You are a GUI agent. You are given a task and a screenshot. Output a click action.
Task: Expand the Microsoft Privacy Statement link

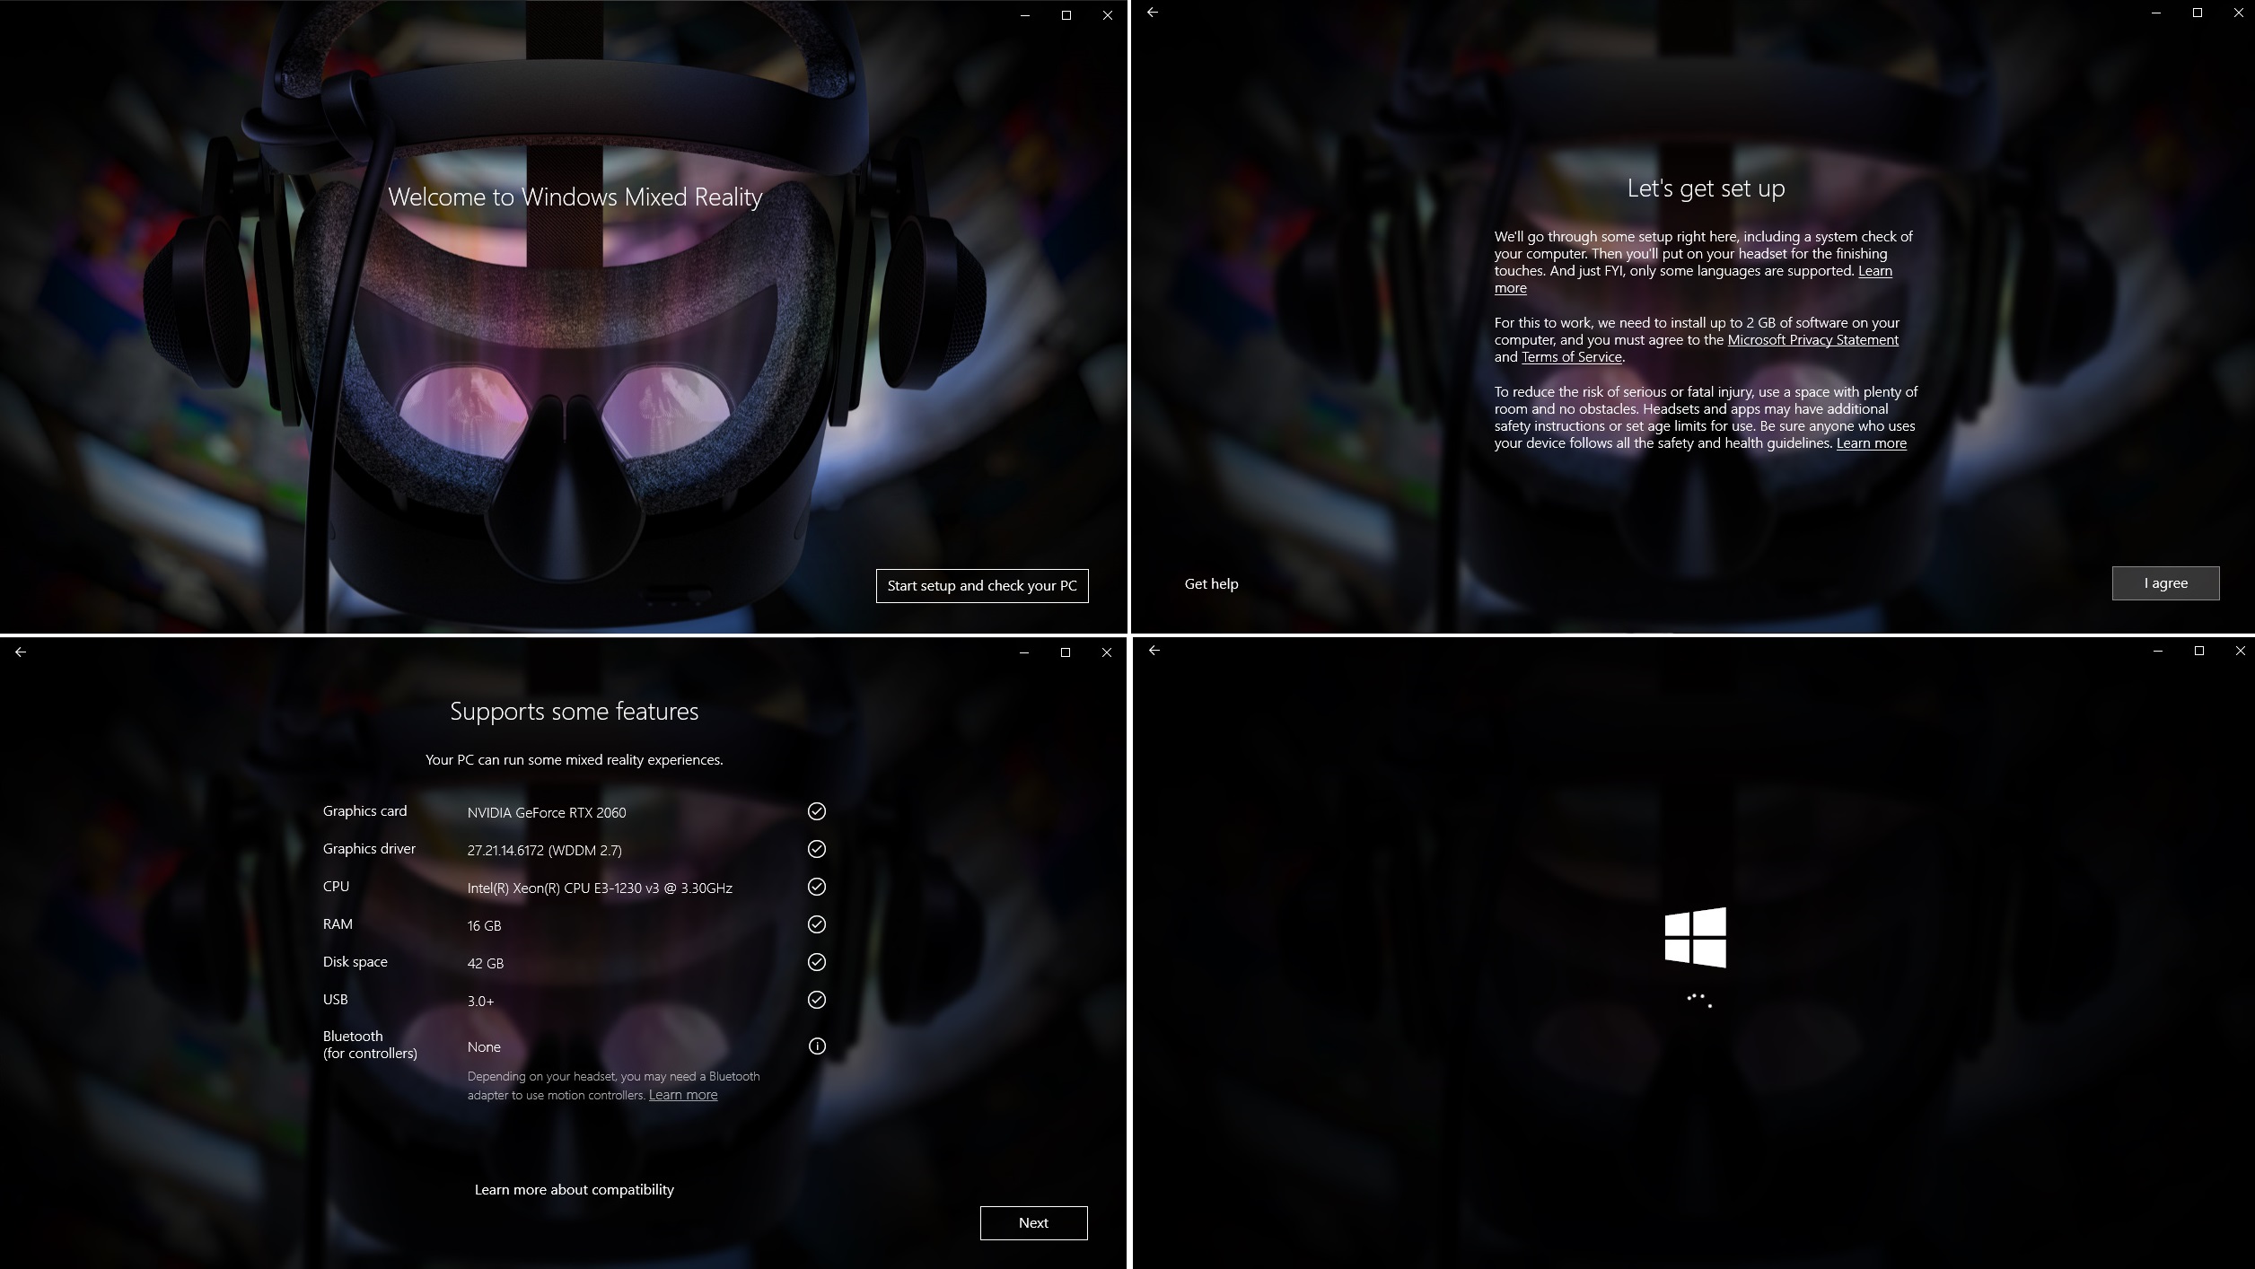coord(1813,339)
